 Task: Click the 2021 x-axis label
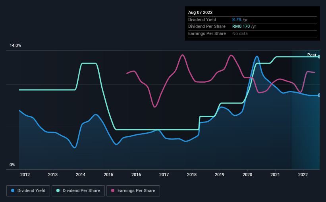pos(275,175)
